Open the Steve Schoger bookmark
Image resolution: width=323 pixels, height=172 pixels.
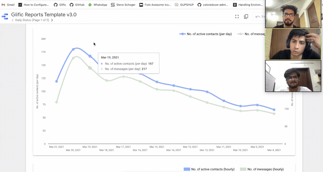click(123, 5)
